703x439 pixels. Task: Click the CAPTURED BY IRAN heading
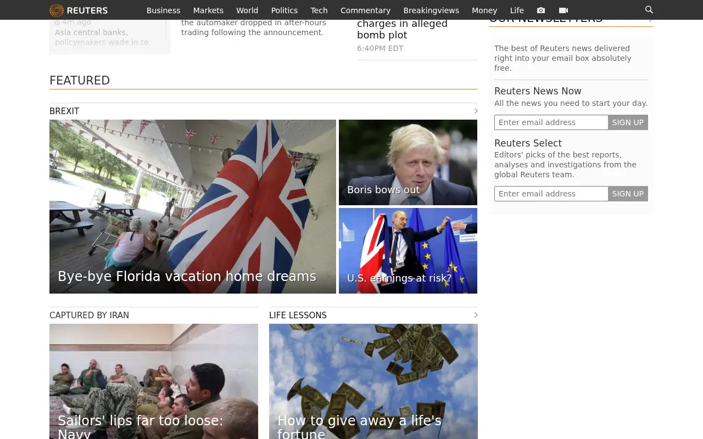(89, 315)
